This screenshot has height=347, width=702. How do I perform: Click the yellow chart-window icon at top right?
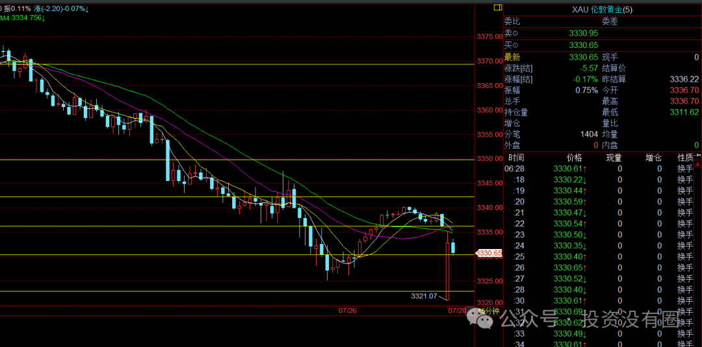[x=497, y=8]
